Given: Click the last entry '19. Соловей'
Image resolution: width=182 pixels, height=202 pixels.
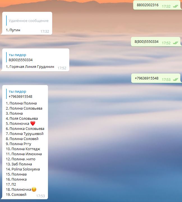Looking at the screenshot, I should pyautogui.click(x=16, y=194).
